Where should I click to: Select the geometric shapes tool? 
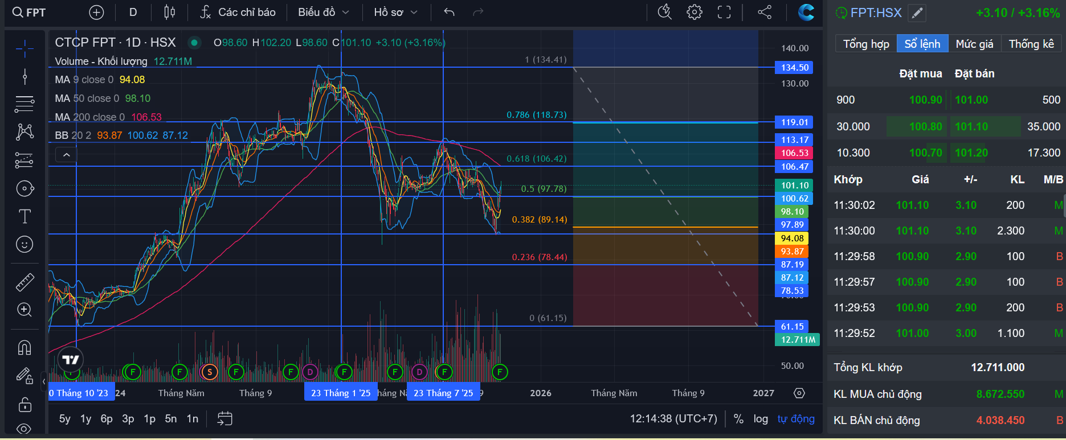tap(24, 188)
